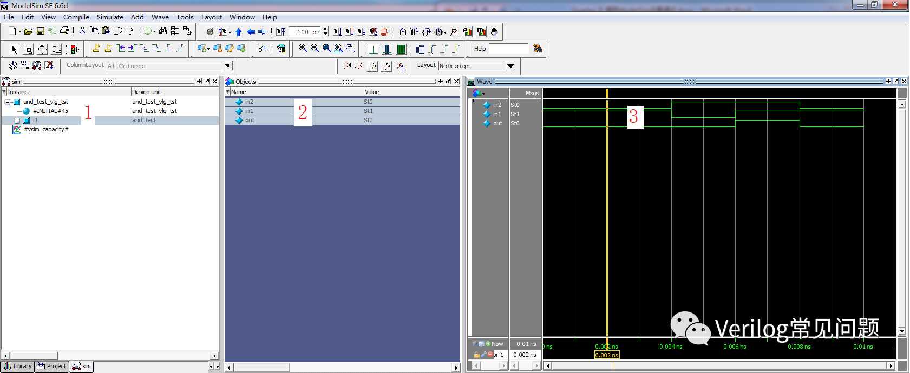Open the New file dropdown arrow
910x373 pixels.
[x=19, y=31]
